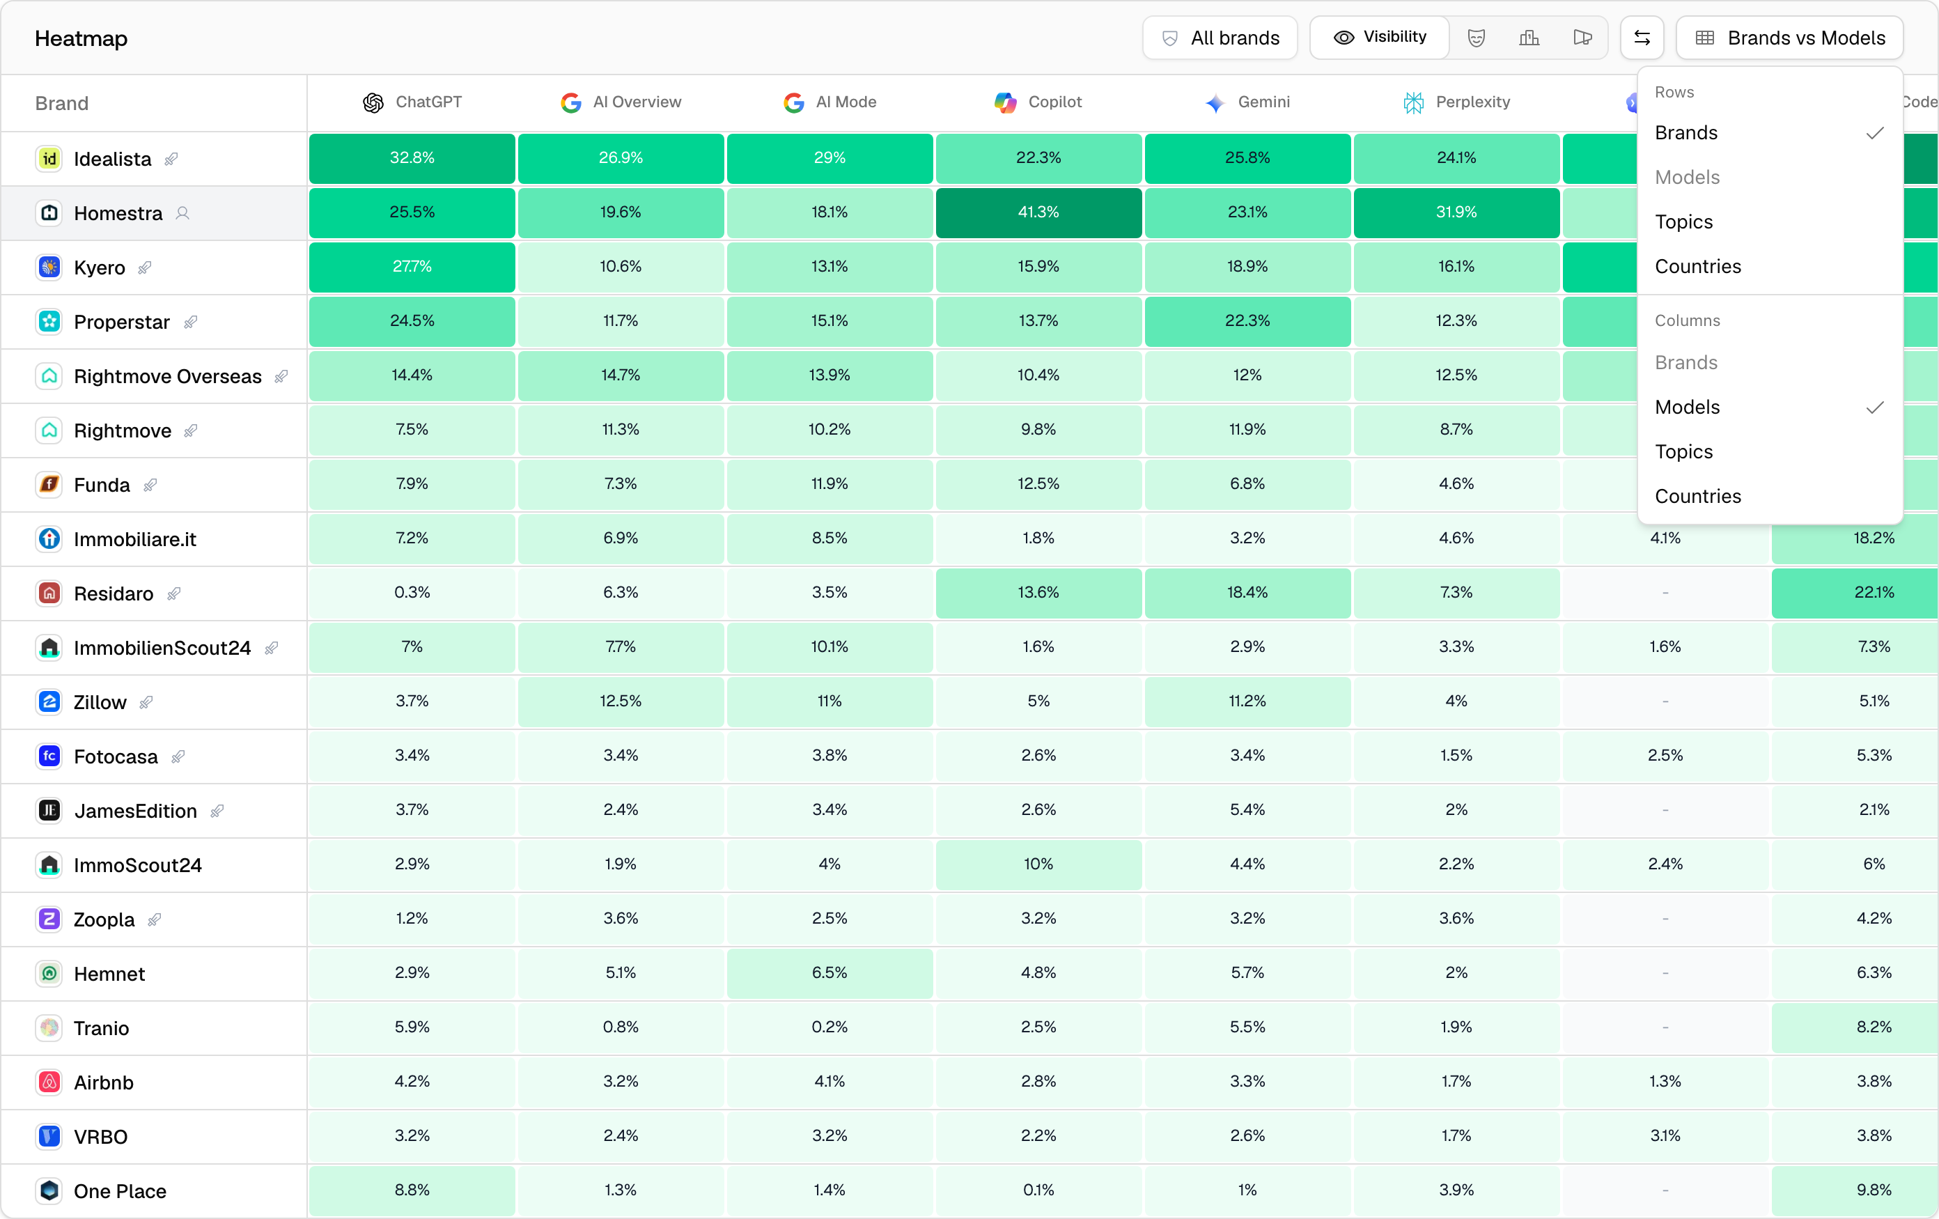Click the Properstar brand logo
1939x1219 pixels.
pyautogui.click(x=49, y=321)
